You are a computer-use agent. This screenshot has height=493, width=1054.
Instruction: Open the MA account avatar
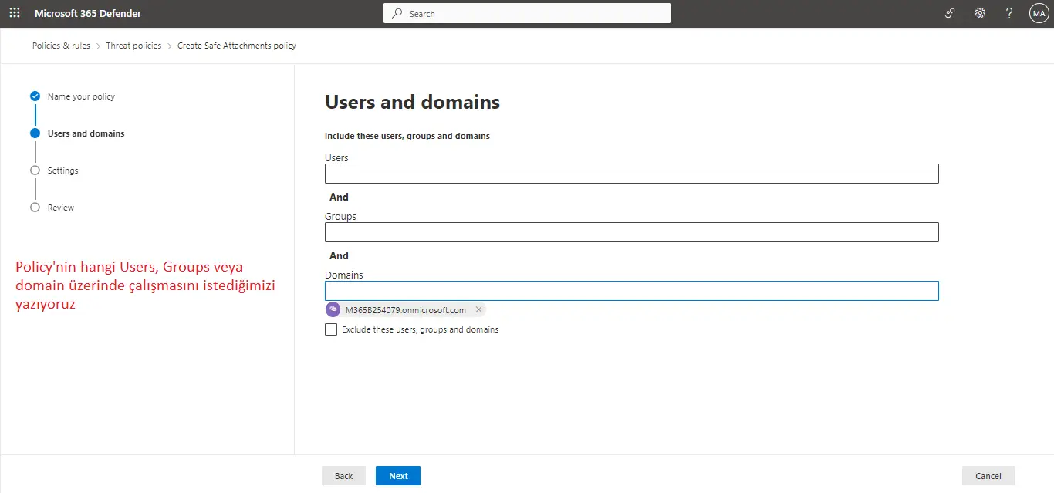pos(1039,13)
